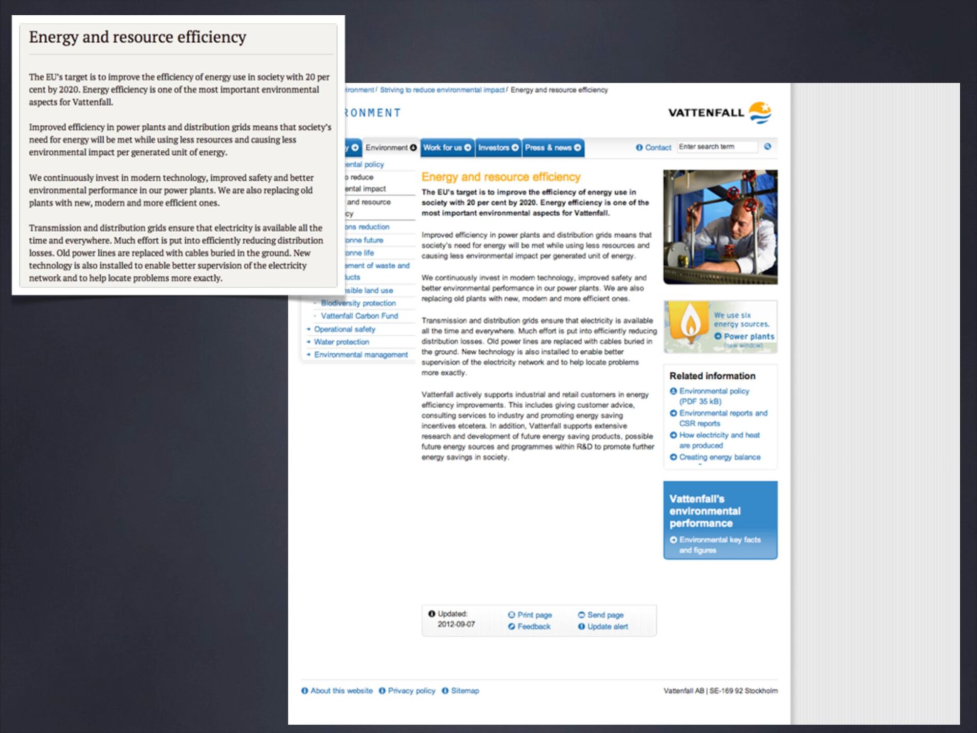The height and width of the screenshot is (733, 977).
Task: Click the Contact info icon
Action: [639, 148]
